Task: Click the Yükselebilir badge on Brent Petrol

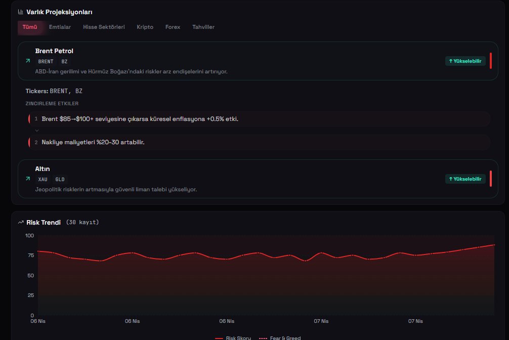Action: (x=465, y=61)
